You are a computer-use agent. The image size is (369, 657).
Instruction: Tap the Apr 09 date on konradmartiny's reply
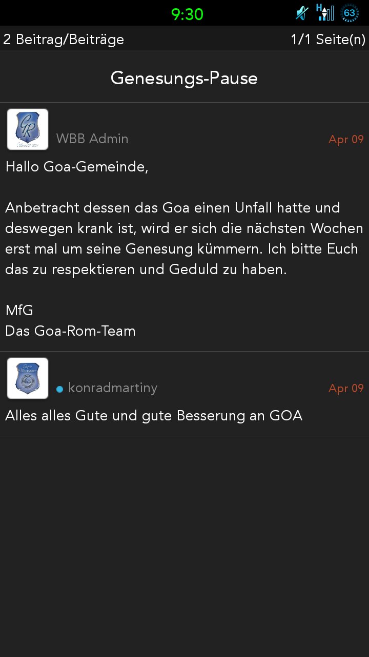(346, 389)
